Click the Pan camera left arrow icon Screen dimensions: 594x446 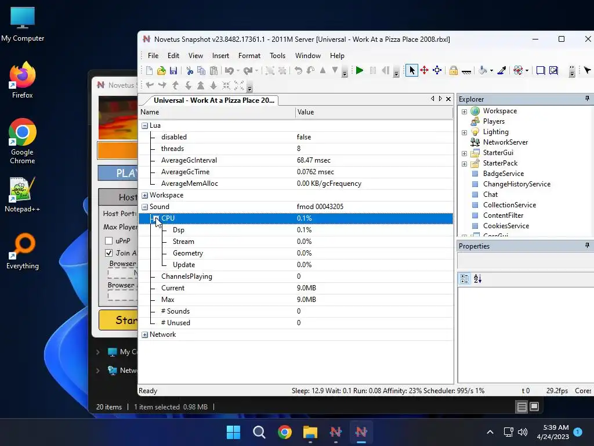(x=150, y=86)
